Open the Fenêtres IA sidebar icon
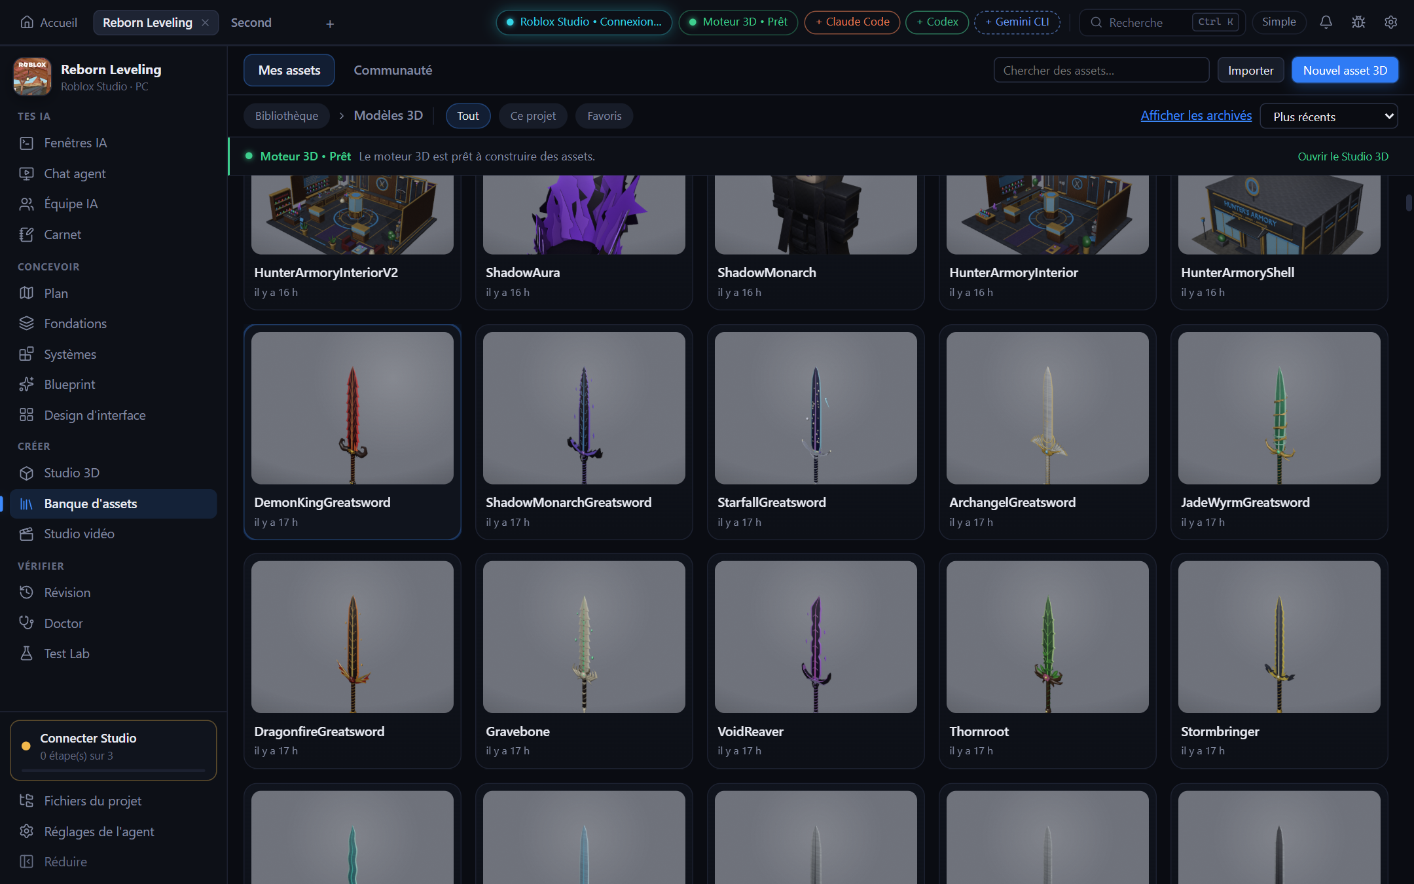This screenshot has width=1414, height=884. point(26,143)
